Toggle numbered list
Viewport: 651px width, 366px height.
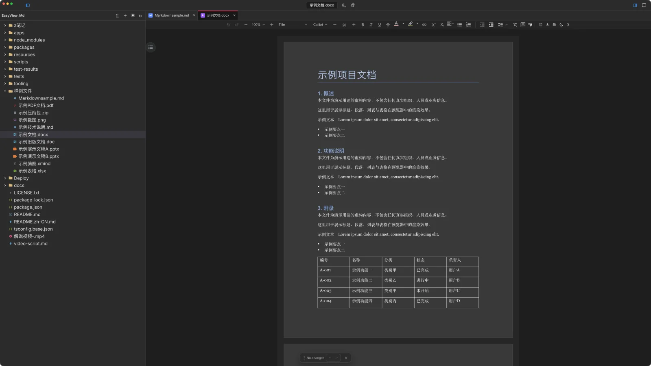[x=468, y=25]
